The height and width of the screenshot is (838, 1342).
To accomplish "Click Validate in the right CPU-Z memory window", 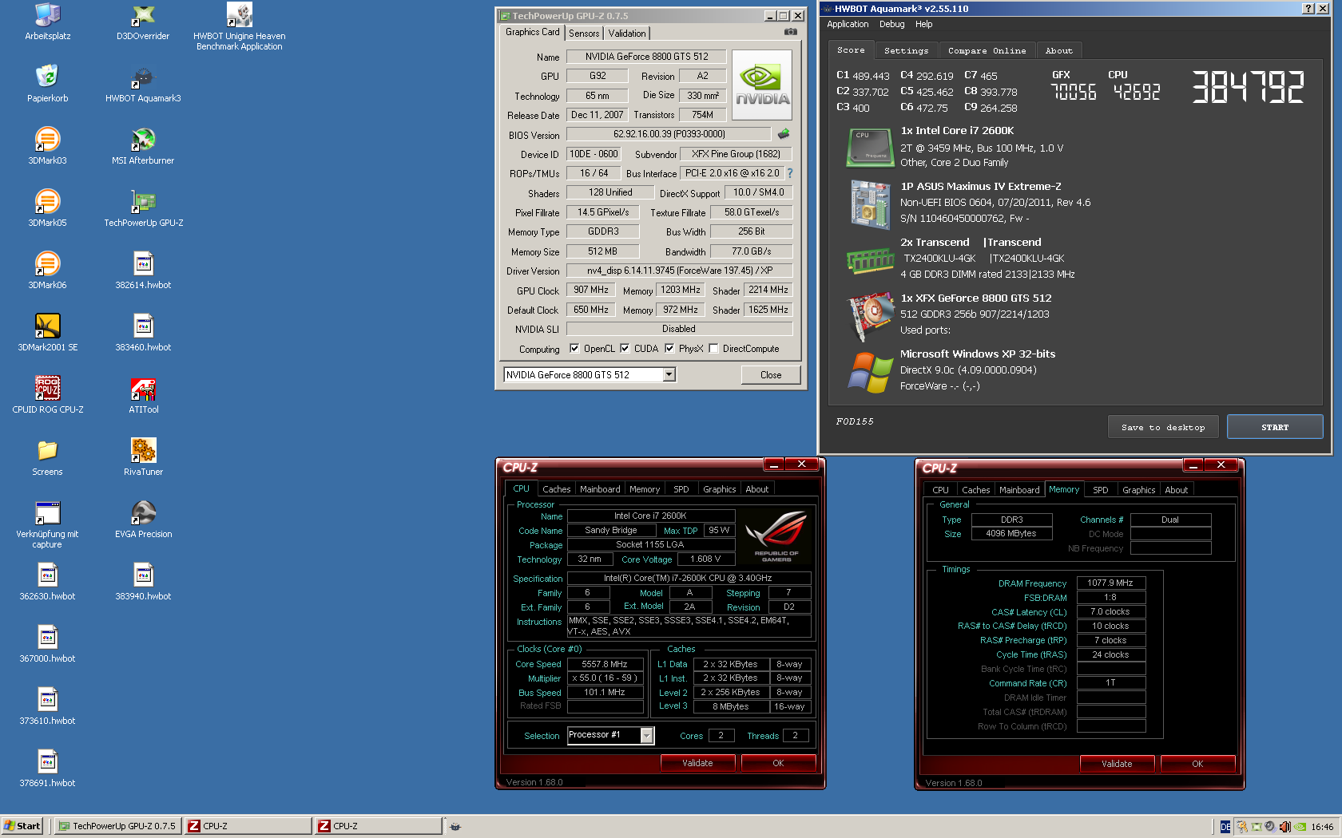I will click(x=1117, y=764).
